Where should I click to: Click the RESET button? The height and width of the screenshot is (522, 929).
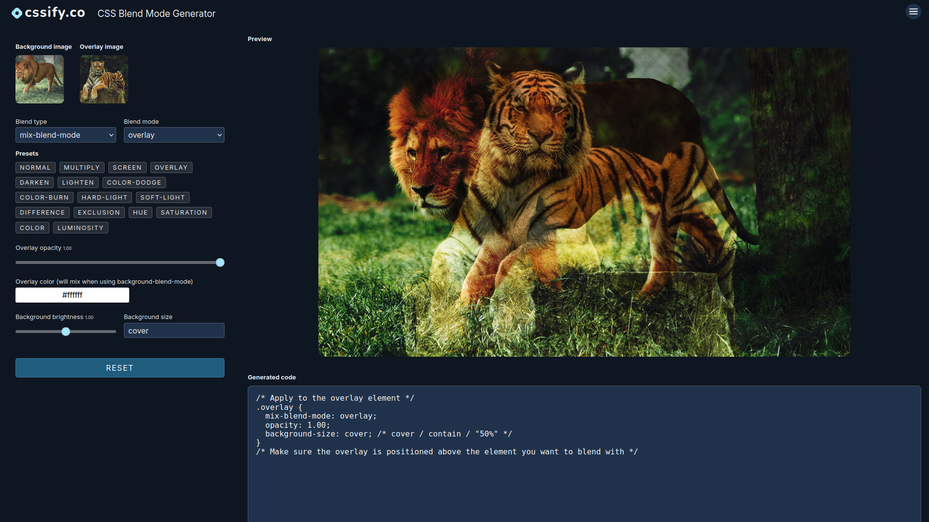120,368
